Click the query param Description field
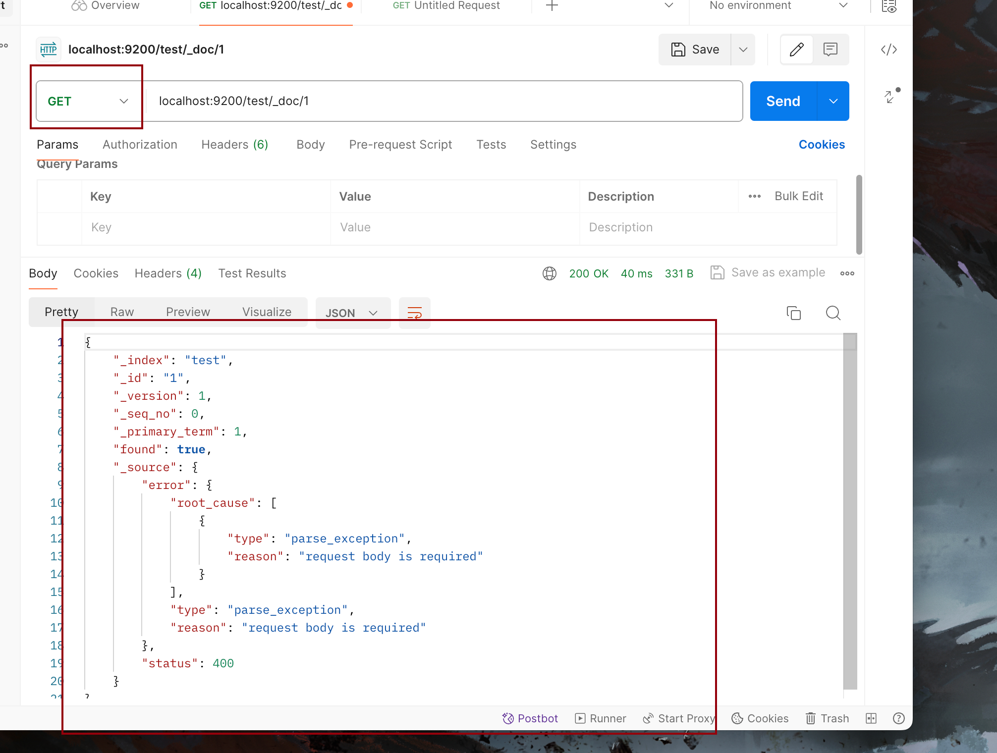Viewport: 997px width, 753px height. pyautogui.click(x=708, y=227)
